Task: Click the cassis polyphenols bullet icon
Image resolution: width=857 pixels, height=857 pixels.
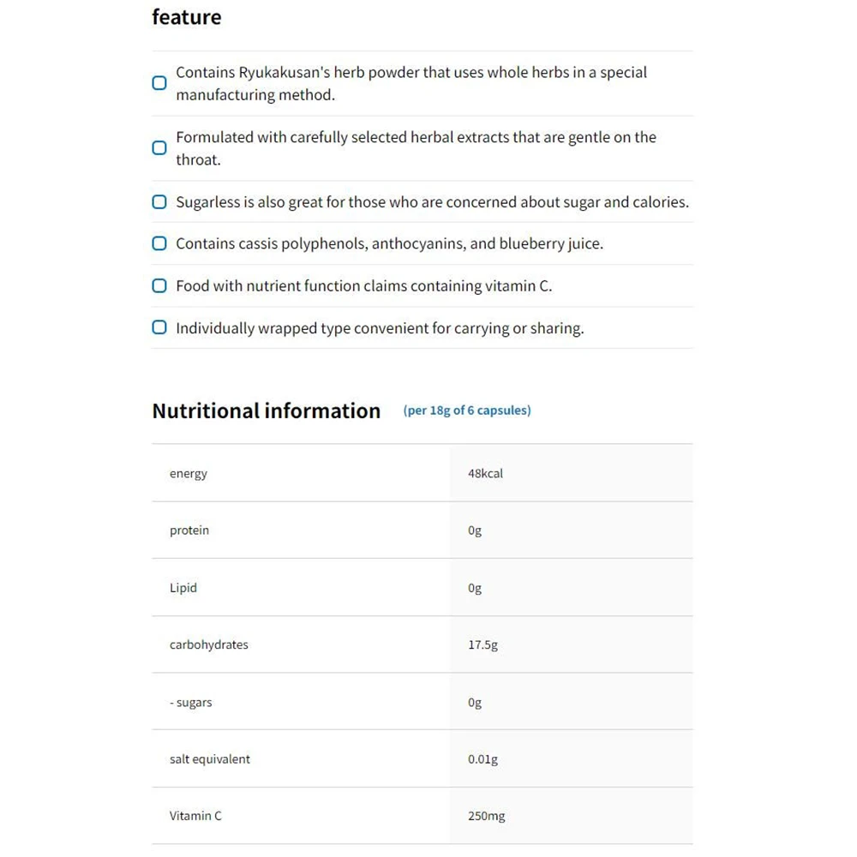Action: click(159, 243)
